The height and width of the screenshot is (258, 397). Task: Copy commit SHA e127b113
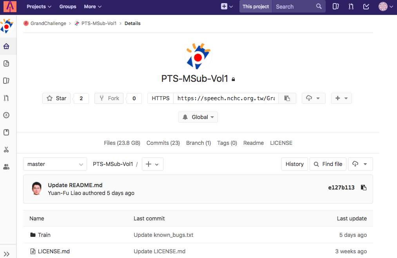[363, 188]
